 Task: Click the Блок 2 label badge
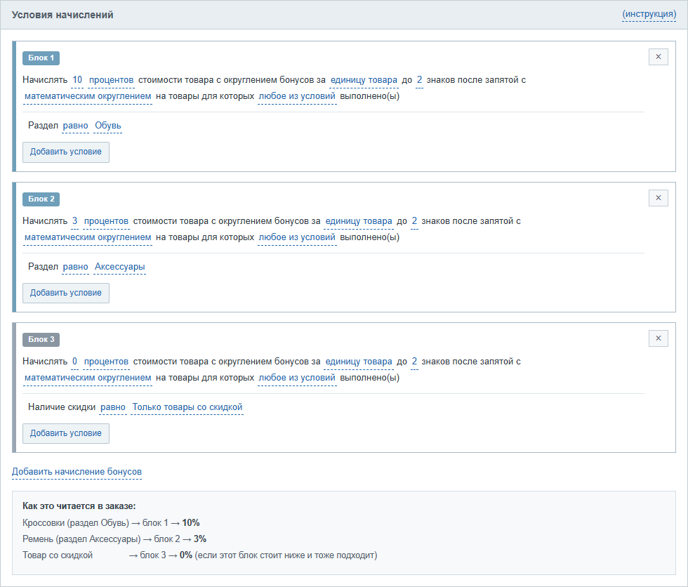41,199
